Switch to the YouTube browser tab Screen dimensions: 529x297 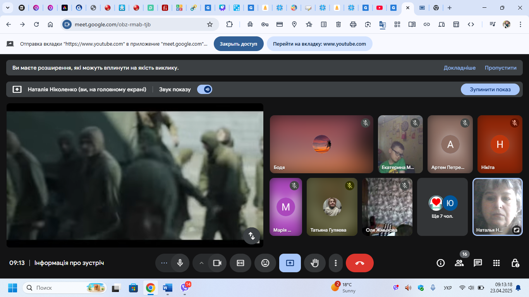tap(380, 8)
